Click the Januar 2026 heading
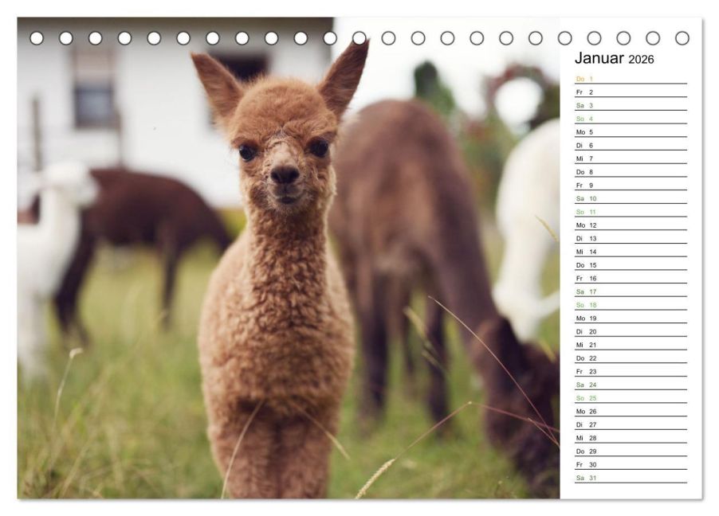This screenshot has width=719, height=516. tap(614, 60)
